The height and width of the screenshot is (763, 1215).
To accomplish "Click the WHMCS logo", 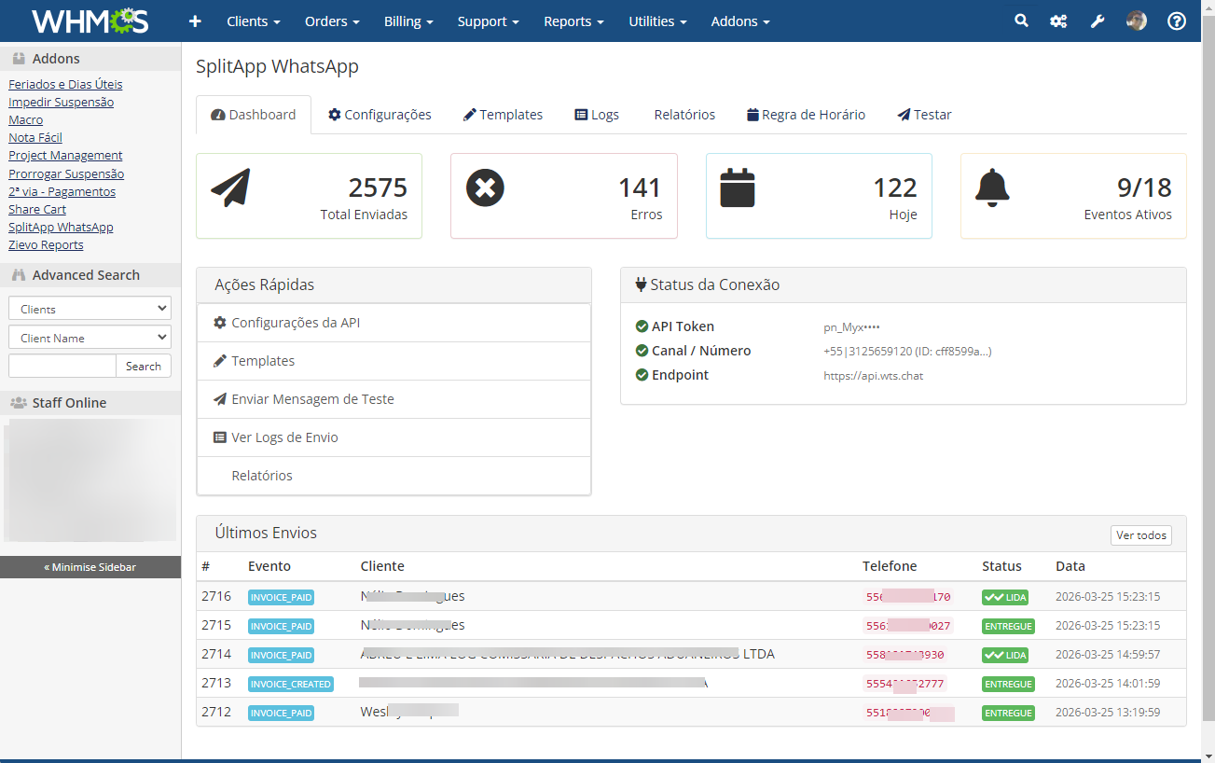I will 90,21.
